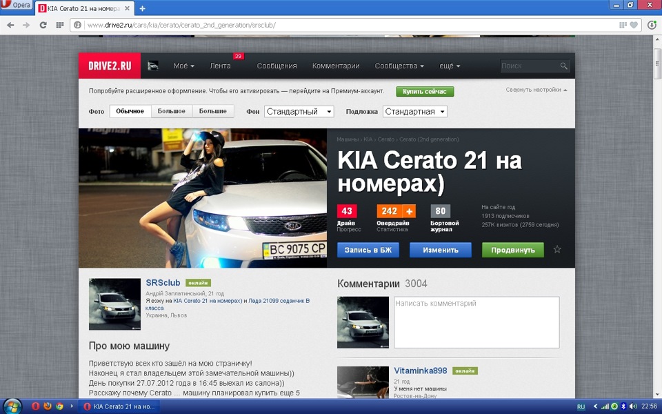This screenshot has height=414, width=662.
Task: Open the Подложка Стандартная dropdown
Action: click(415, 112)
